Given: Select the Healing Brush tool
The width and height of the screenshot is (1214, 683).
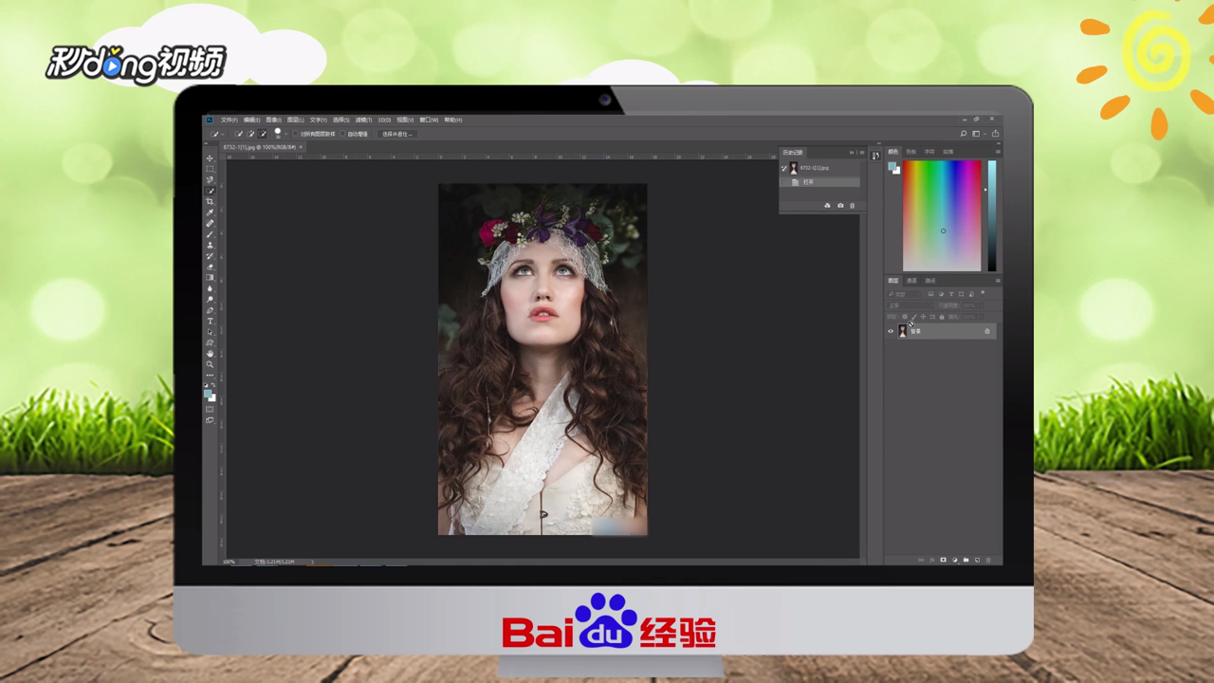Looking at the screenshot, I should [210, 223].
